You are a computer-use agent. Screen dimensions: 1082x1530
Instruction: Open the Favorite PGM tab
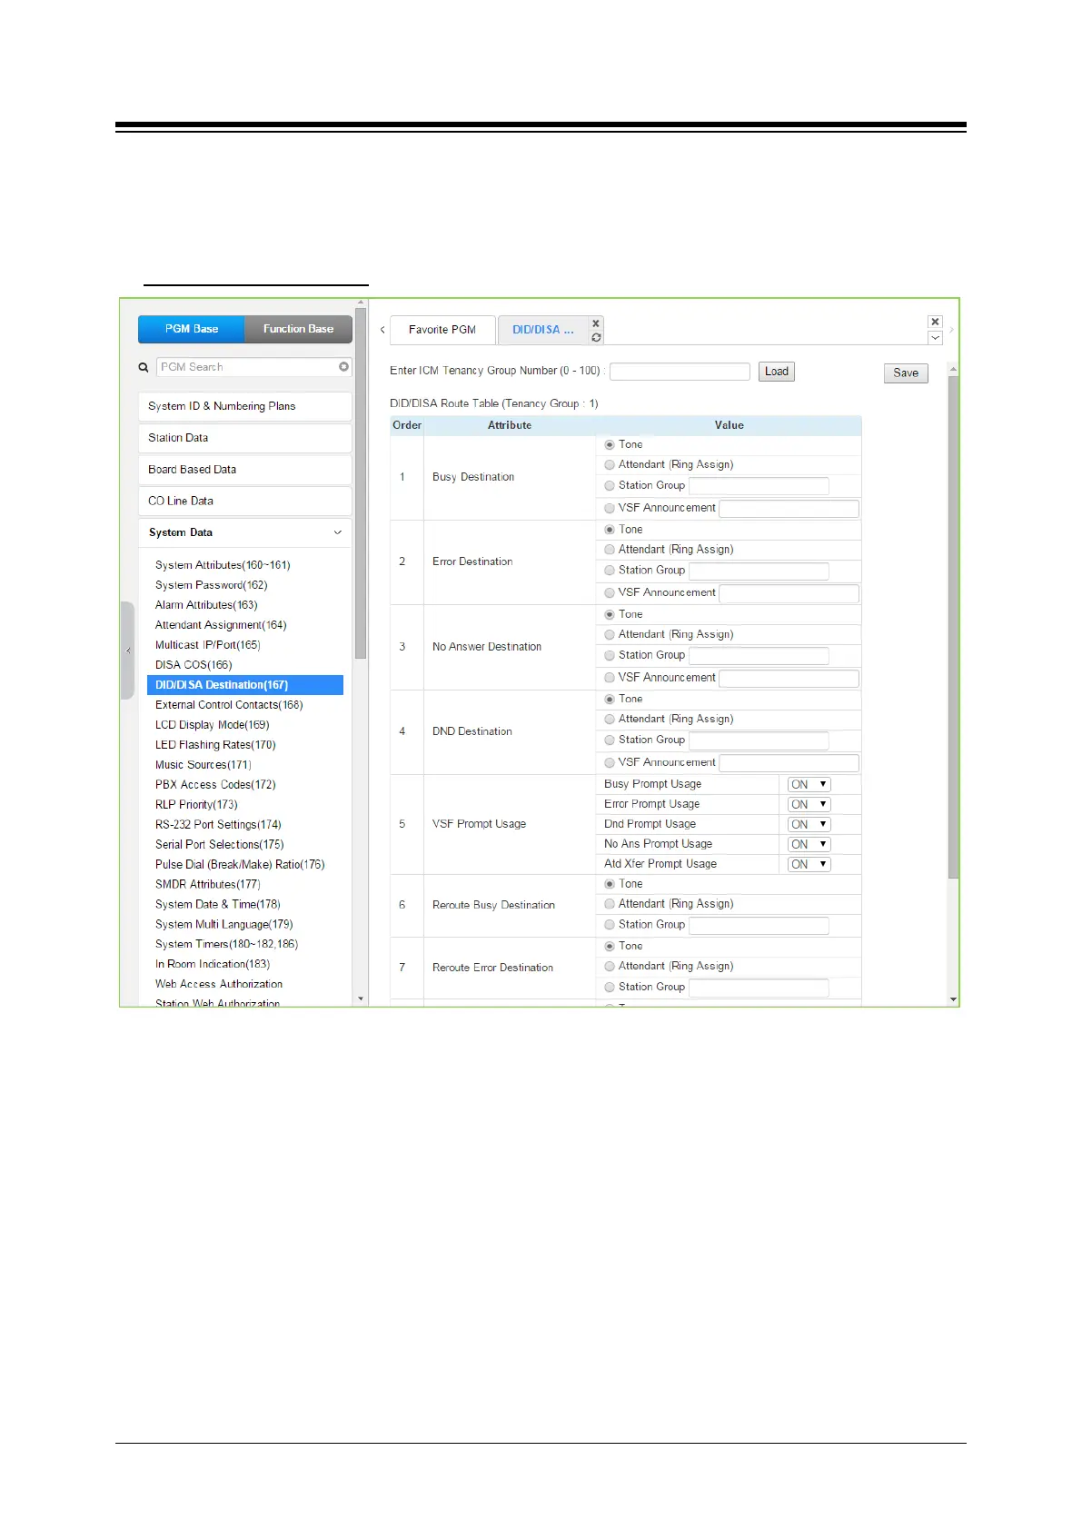pyautogui.click(x=442, y=330)
